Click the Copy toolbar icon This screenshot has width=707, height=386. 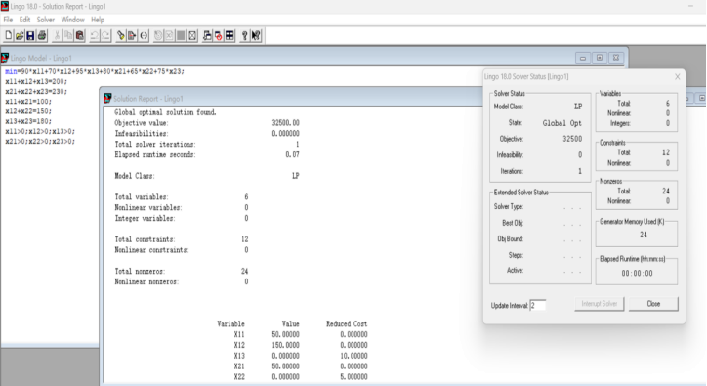pos(68,35)
